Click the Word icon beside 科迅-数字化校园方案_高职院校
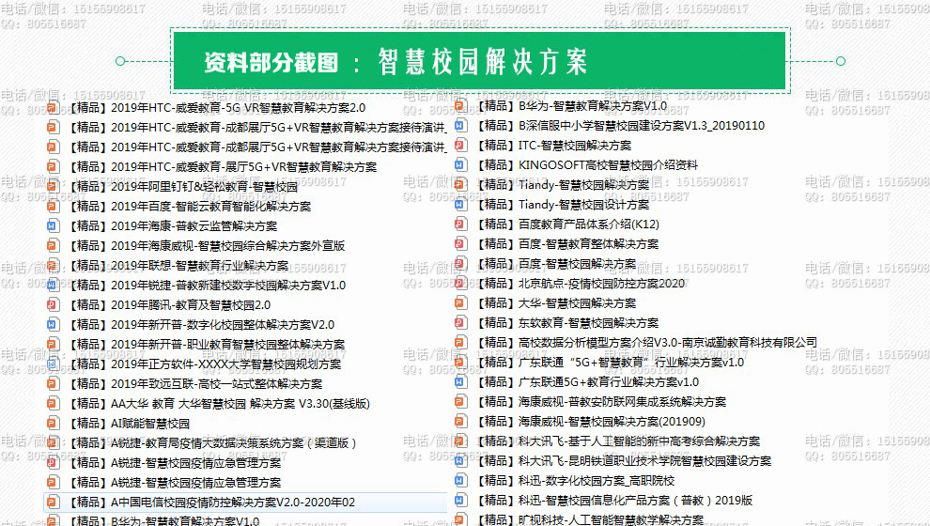Screen dimensions: 930x526 pyautogui.click(x=460, y=480)
